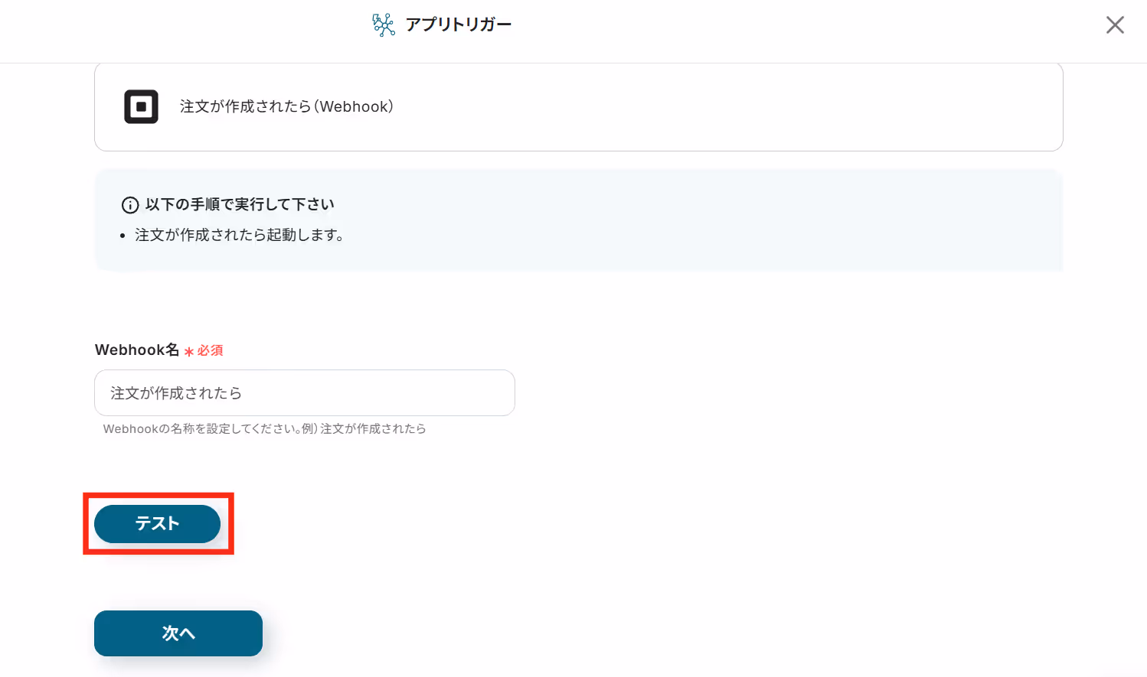Screen dimensions: 1147x677
Task: Click the text 注文が作成されたら起動します。
Action: [x=240, y=235]
